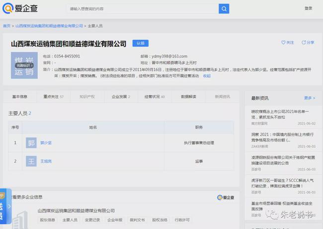Click the phone number 0354-8455091
Viewport: 323px width, 229px height.
pyautogui.click(x=67, y=56)
